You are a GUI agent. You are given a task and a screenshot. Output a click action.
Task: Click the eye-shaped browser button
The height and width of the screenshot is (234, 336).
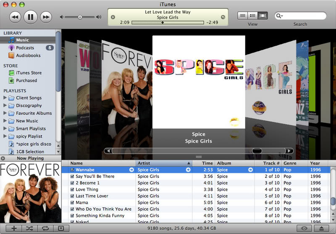[304, 229]
